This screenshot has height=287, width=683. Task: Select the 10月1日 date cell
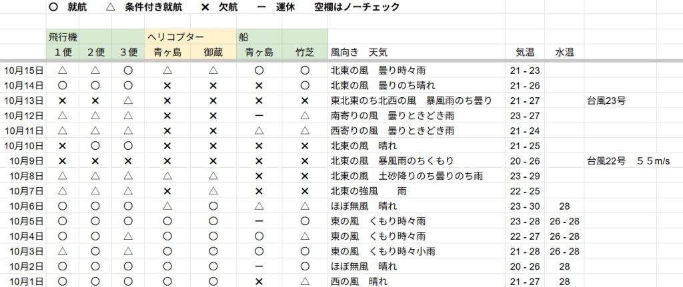(25, 282)
